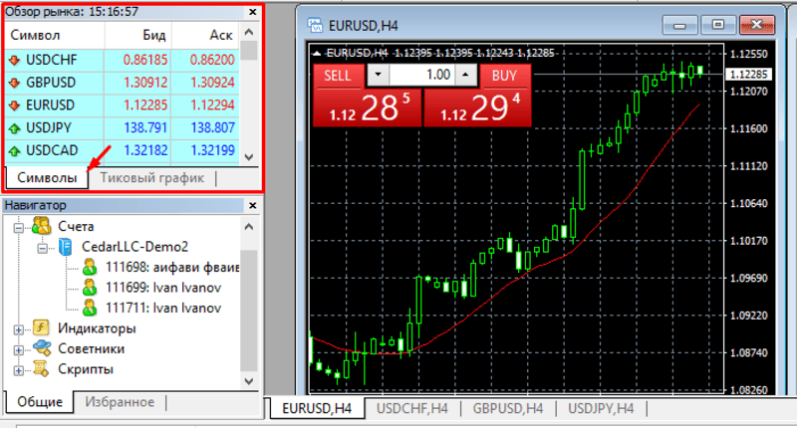Select the USDCHF symbol row
Image resolution: width=797 pixels, height=428 pixels.
pos(122,60)
